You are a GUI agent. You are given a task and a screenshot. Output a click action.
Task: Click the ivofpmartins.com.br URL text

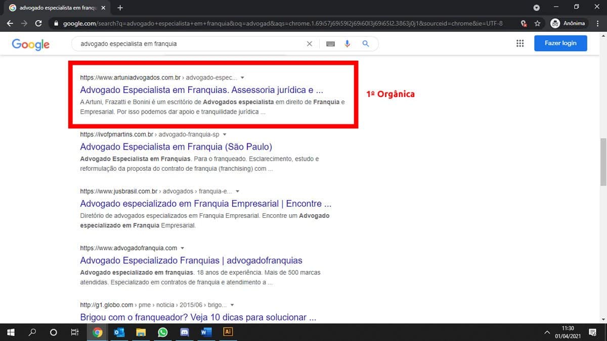coord(149,134)
